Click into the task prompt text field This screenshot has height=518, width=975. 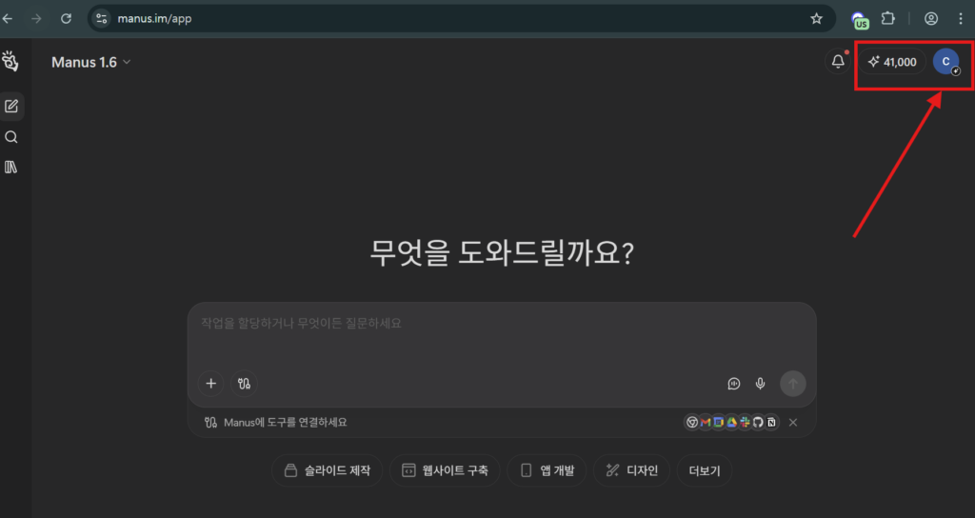click(501, 324)
